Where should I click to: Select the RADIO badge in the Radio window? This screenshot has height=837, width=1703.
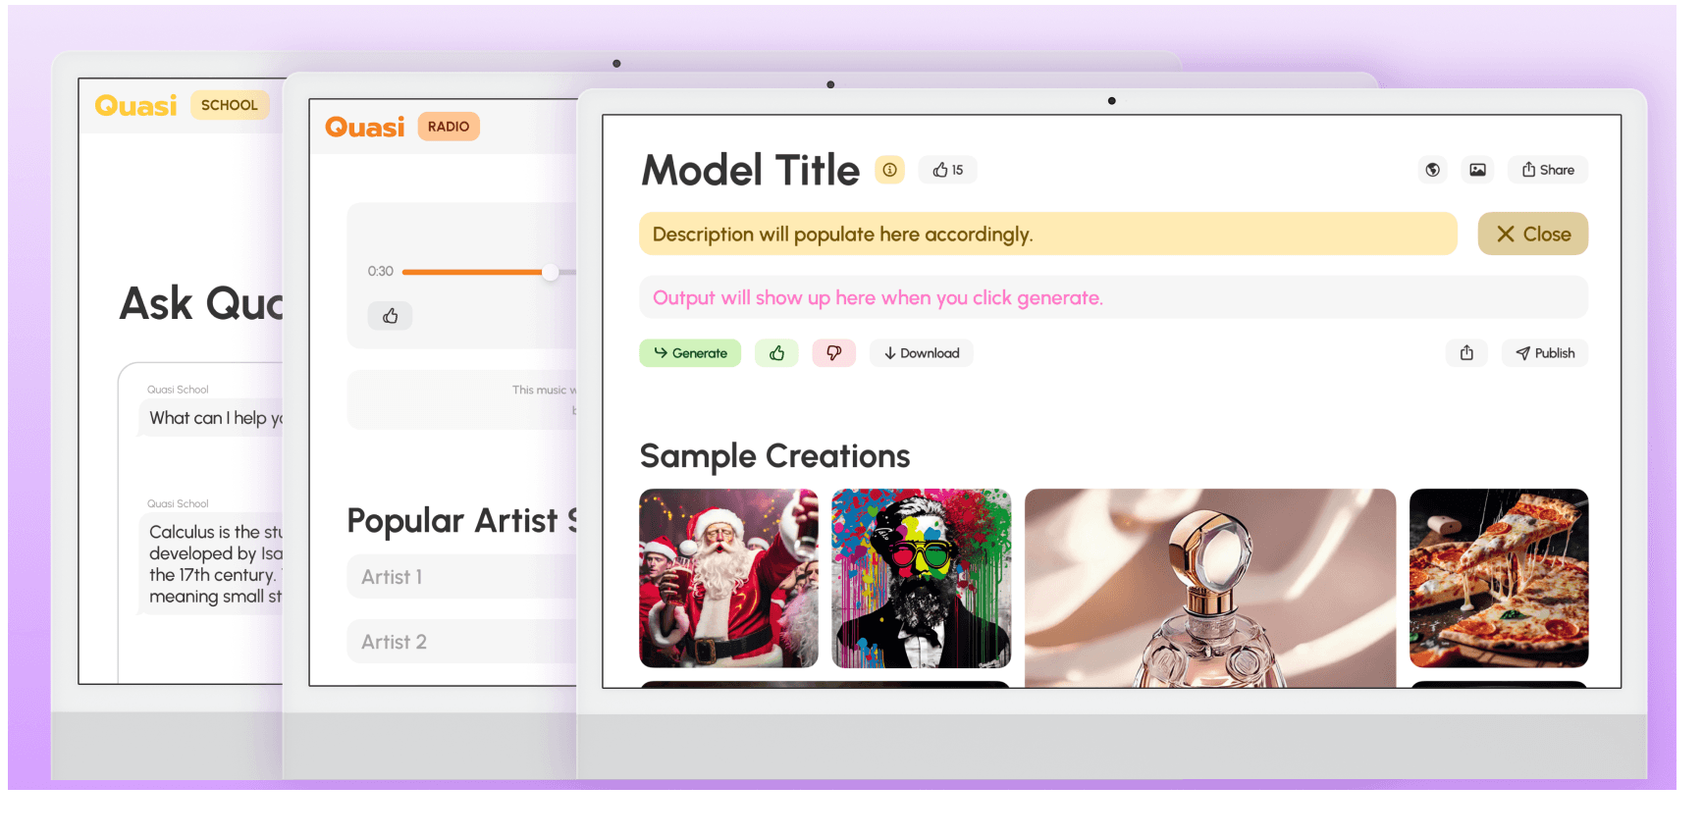(x=449, y=127)
